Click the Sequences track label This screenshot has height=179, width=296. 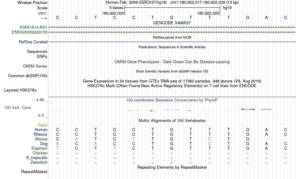[x=37, y=51]
